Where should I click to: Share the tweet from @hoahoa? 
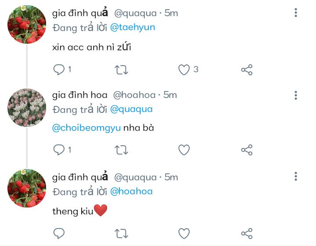(247, 150)
